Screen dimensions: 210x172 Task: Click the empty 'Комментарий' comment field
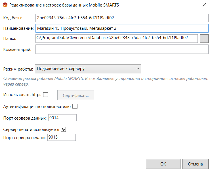tap(122, 49)
